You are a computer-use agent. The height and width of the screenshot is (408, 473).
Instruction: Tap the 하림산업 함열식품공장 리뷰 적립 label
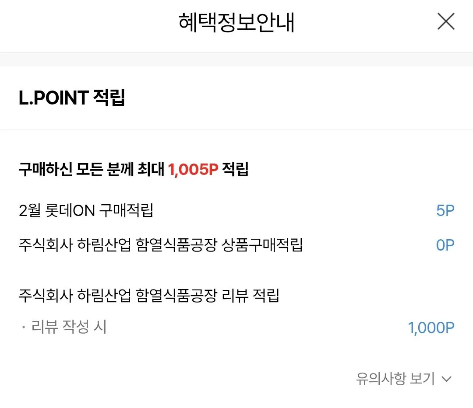(149, 296)
